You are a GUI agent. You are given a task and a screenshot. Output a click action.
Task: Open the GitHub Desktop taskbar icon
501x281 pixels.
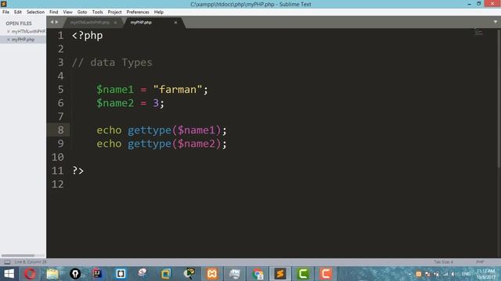[x=75, y=274]
